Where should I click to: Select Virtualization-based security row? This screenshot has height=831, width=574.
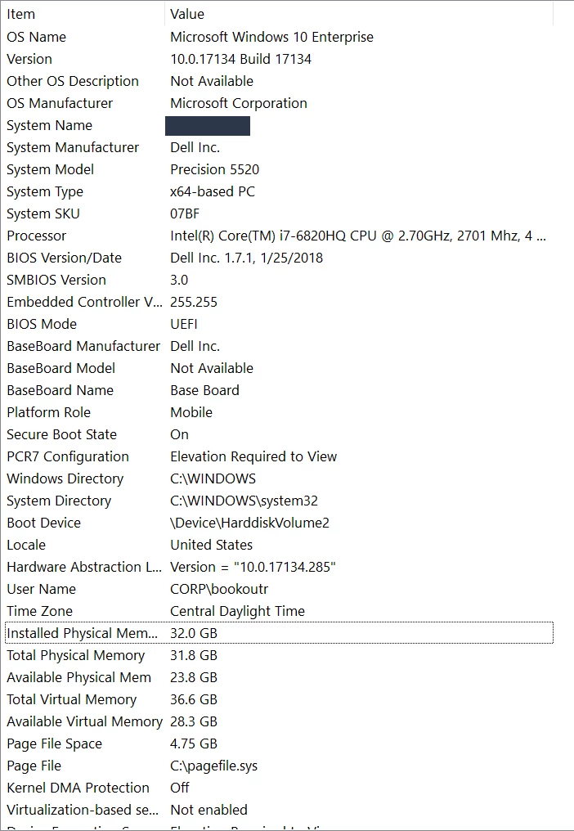pos(280,810)
